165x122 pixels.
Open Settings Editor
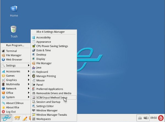[54, 106]
